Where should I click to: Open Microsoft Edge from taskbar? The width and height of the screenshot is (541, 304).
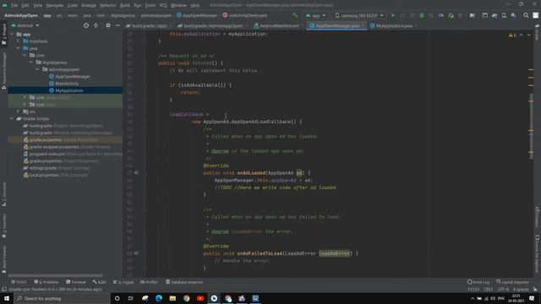click(x=159, y=298)
